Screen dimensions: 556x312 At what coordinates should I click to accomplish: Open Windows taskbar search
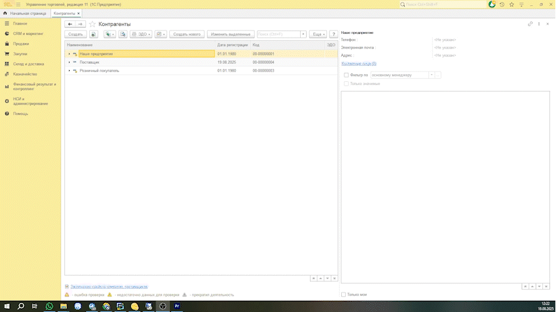pos(21,306)
